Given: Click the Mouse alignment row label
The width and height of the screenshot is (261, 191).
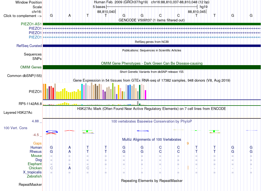Looking at the screenshot, I should [x=36, y=156].
